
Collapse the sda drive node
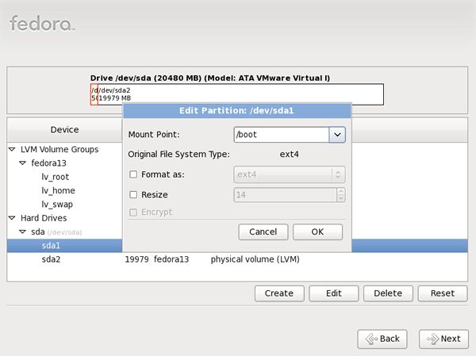22,232
